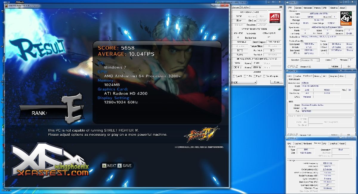Click the Specification field in CPU-Z

tap(328, 27)
